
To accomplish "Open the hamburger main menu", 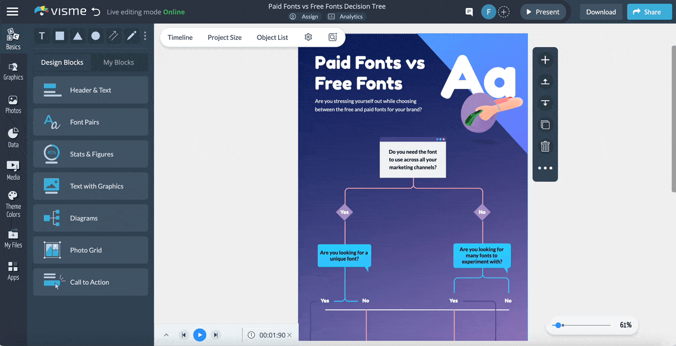I will click(12, 12).
